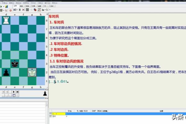This screenshot has height=124, width=186.
Task: Click the black king on e3
Action: 15,64
